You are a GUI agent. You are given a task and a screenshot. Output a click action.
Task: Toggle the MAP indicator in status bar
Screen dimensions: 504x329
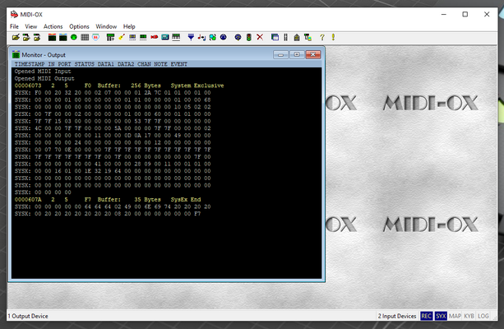pyautogui.click(x=455, y=316)
